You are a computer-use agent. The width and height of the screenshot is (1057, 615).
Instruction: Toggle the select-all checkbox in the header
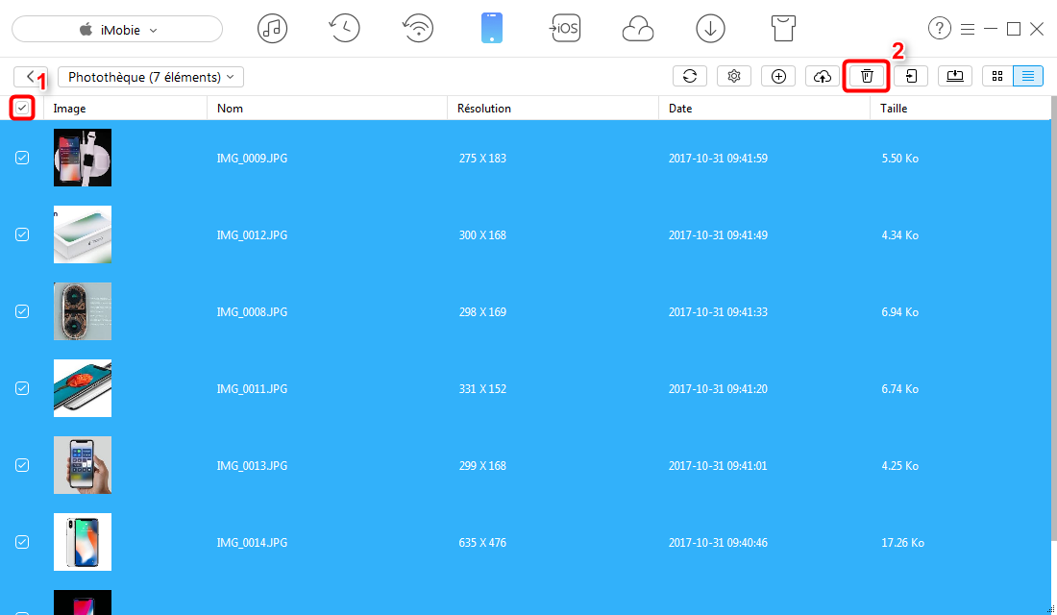[22, 108]
